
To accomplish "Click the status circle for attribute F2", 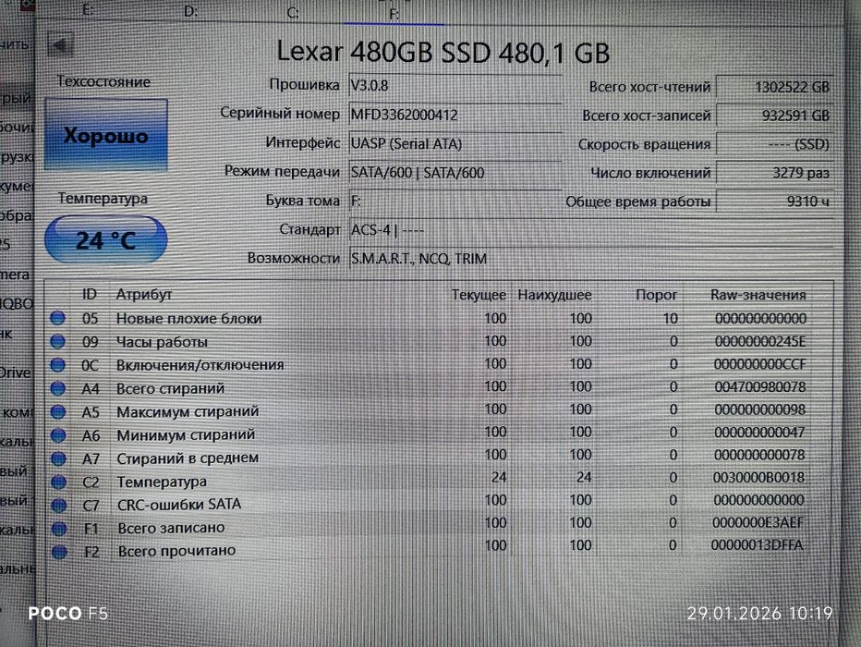I will click(x=59, y=552).
